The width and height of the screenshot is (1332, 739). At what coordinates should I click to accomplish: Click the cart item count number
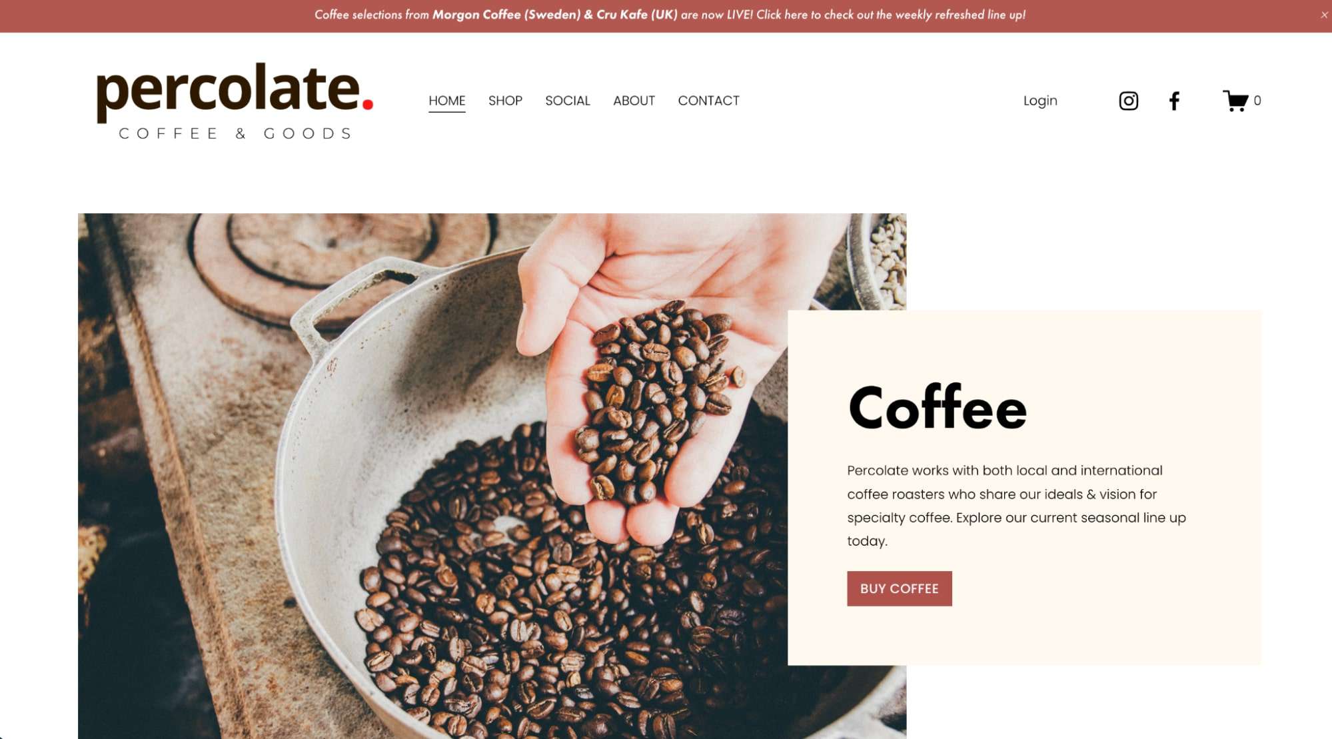pyautogui.click(x=1257, y=101)
